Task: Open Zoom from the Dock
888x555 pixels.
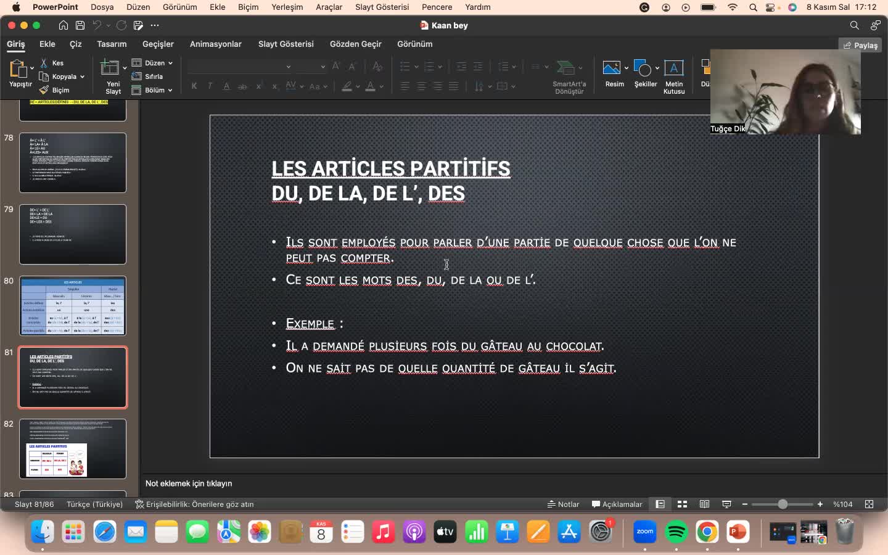Action: coord(645,532)
